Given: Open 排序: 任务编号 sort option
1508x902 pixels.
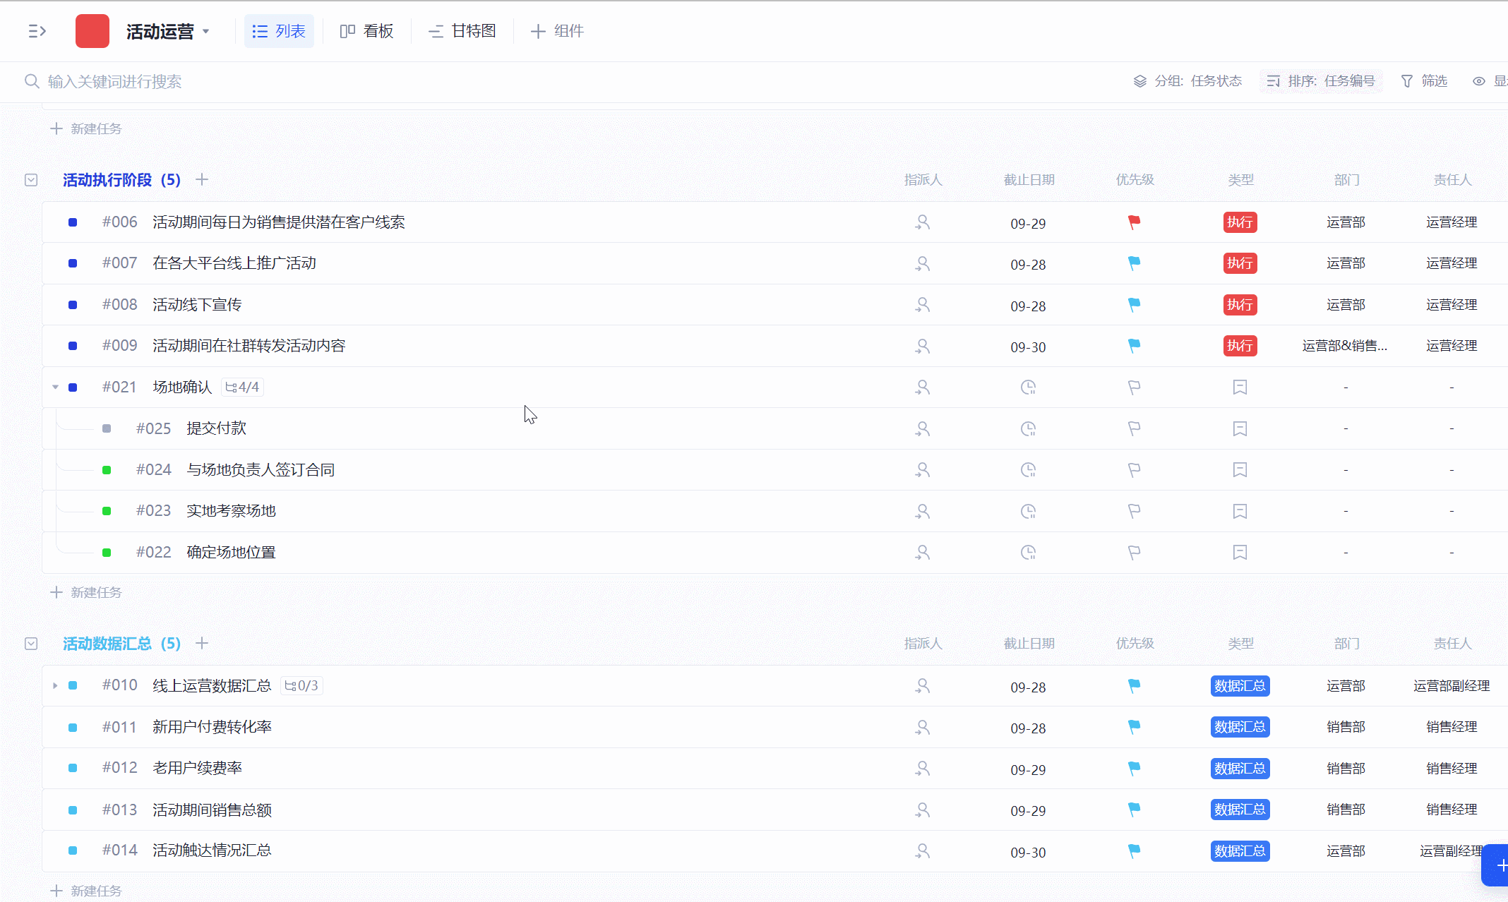Looking at the screenshot, I should click(1321, 81).
